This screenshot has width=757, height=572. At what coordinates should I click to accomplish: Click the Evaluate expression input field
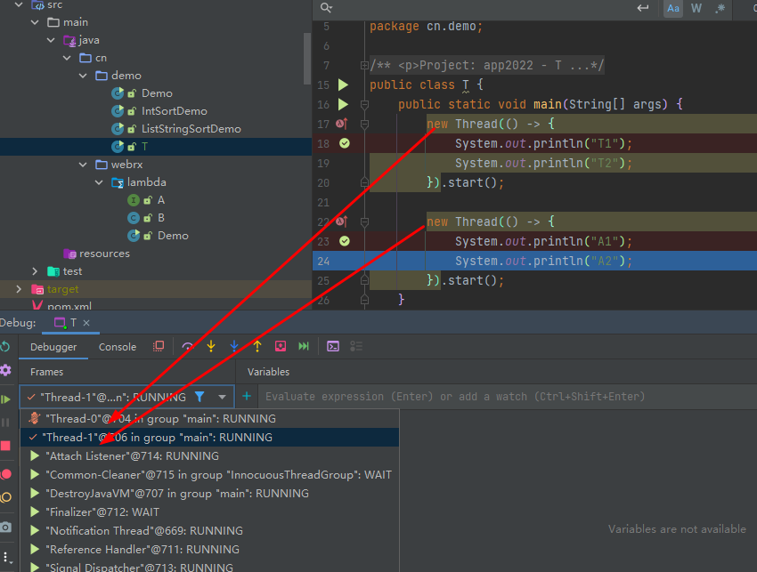coord(508,397)
